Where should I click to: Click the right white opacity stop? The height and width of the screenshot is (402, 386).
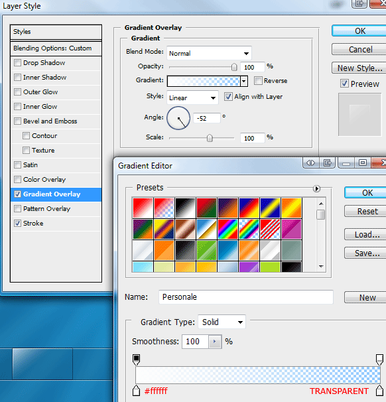coord(379,360)
